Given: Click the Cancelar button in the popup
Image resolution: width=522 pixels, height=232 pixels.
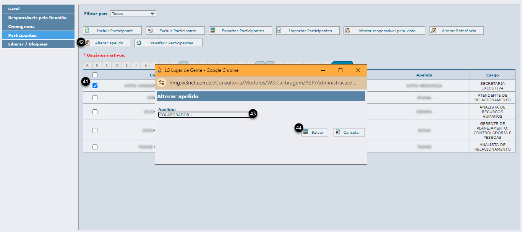Looking at the screenshot, I should 349,132.
